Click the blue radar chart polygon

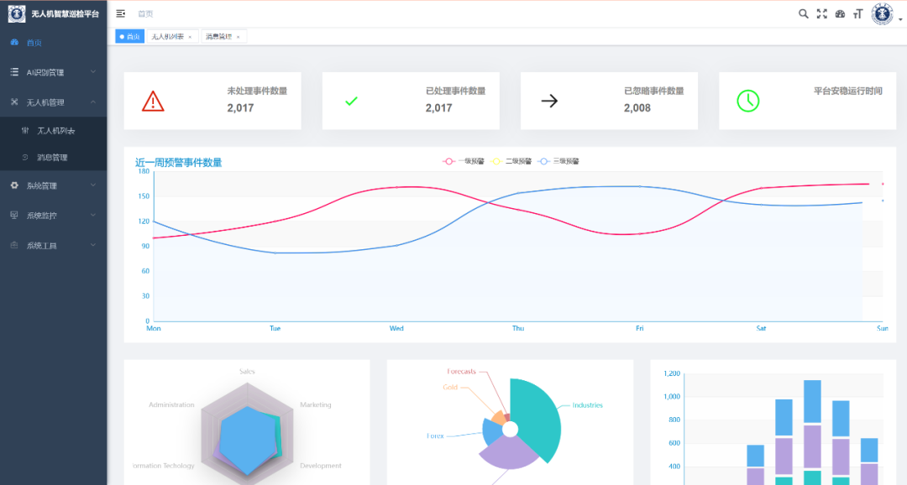[x=246, y=441]
